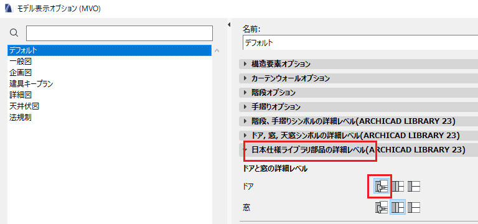This screenshot has width=478, height=224.
Task: Click the 名前 field containing デフォルト
Action: 360,43
